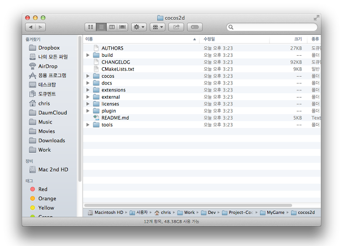Image resolution: width=343 pixels, height=246 pixels.
Task: Sort by the 이름 column header
Action: [141, 39]
